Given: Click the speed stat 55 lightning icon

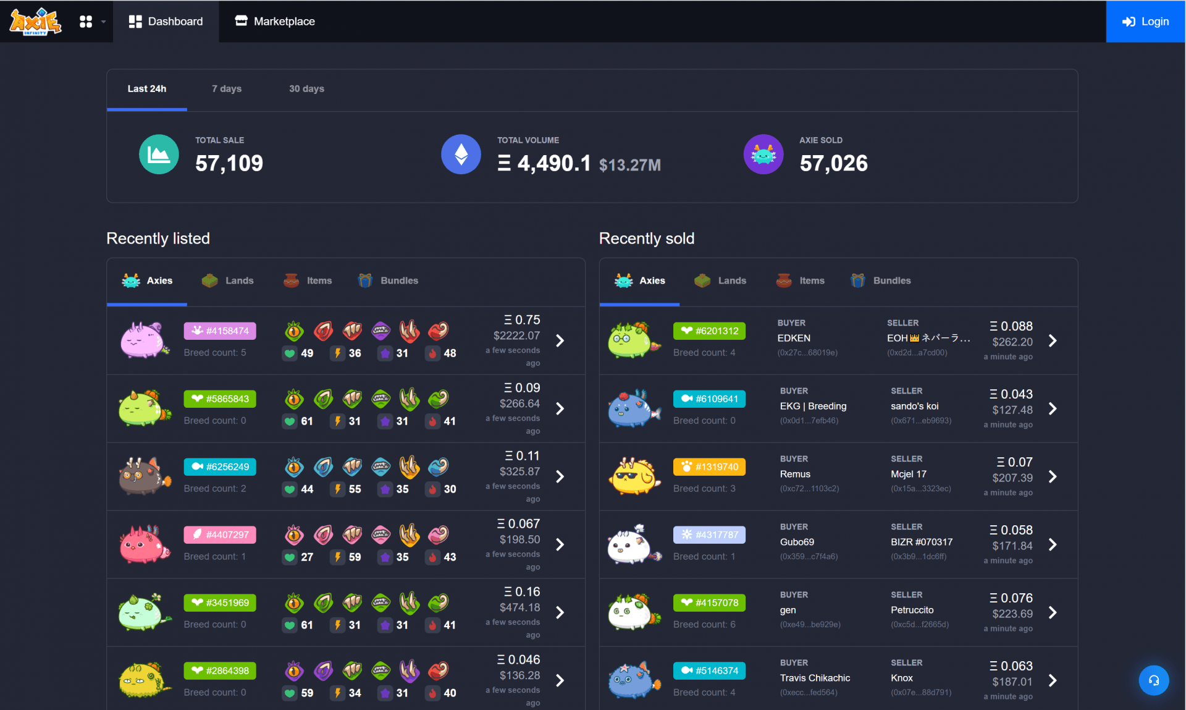Looking at the screenshot, I should (337, 489).
